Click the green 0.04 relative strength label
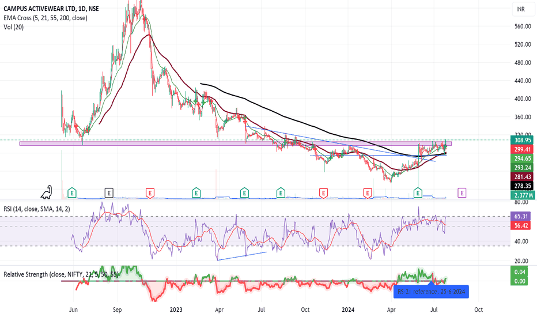 pos(520,272)
